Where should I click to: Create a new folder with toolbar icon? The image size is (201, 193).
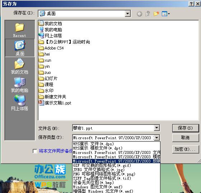tap(156, 14)
